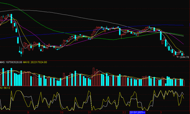
Task: Select the tallest red volume bar in November
Action: point(93,77)
